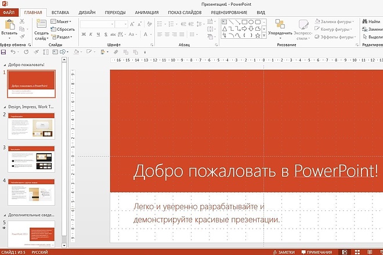Image resolution: width=383 pixels, height=255 pixels.
Task: Open Shape Outline (Контур фигуры) button
Action: click(x=334, y=30)
